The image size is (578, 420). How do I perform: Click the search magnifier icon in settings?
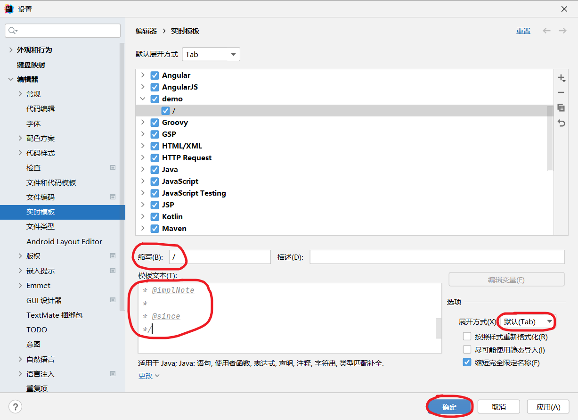[x=13, y=31]
